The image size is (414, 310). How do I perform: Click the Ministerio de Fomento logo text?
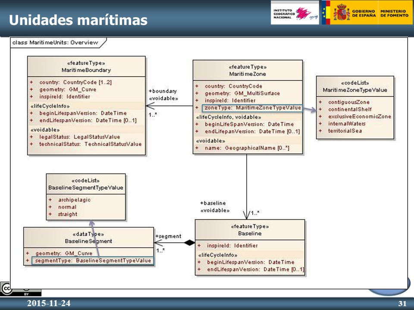(394, 13)
